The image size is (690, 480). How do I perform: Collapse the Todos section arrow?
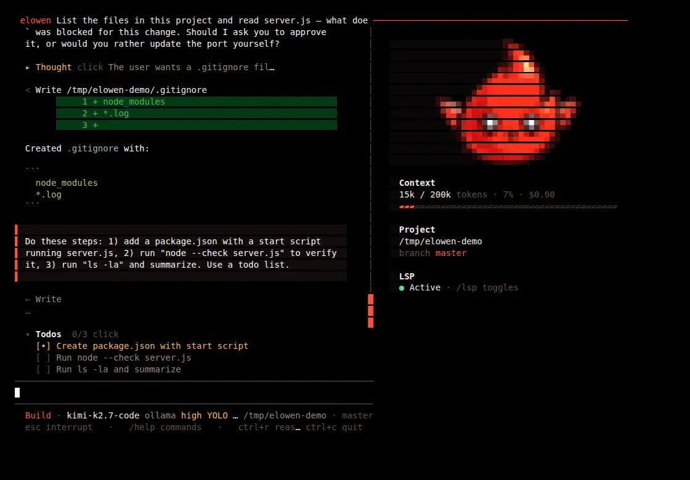click(28, 335)
